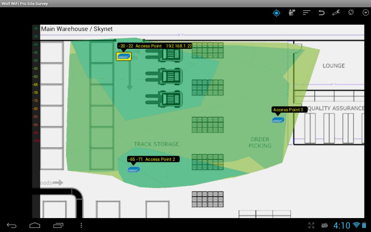This screenshot has width=371, height=232.
Task: Tap the Android home button
Action: 35,225
